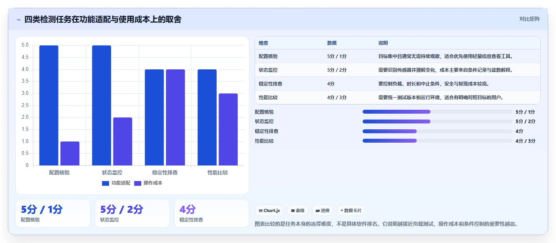Click the 5分 / 2分 状态监控 data card

pyautogui.click(x=132, y=213)
